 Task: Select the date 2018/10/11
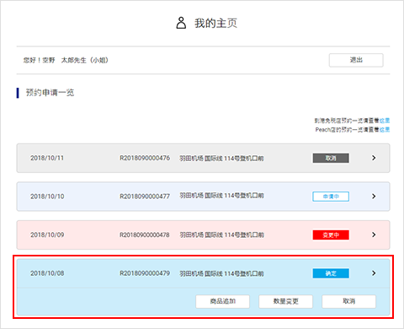coord(47,158)
